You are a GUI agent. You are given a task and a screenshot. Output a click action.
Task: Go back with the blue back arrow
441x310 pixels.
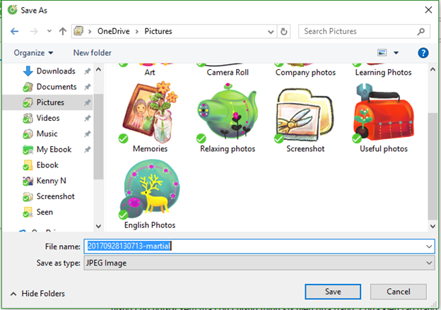15,31
